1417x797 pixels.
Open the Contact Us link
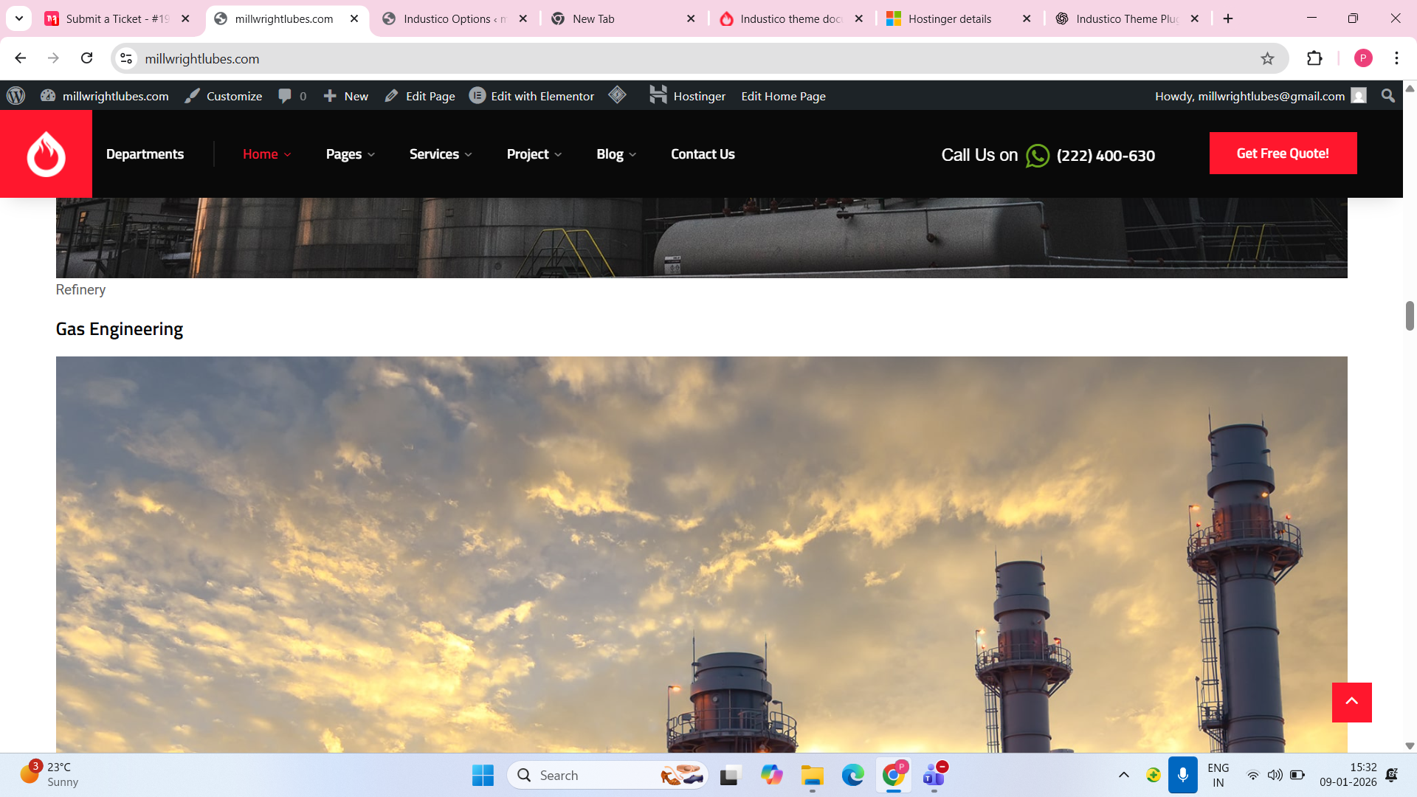(703, 154)
